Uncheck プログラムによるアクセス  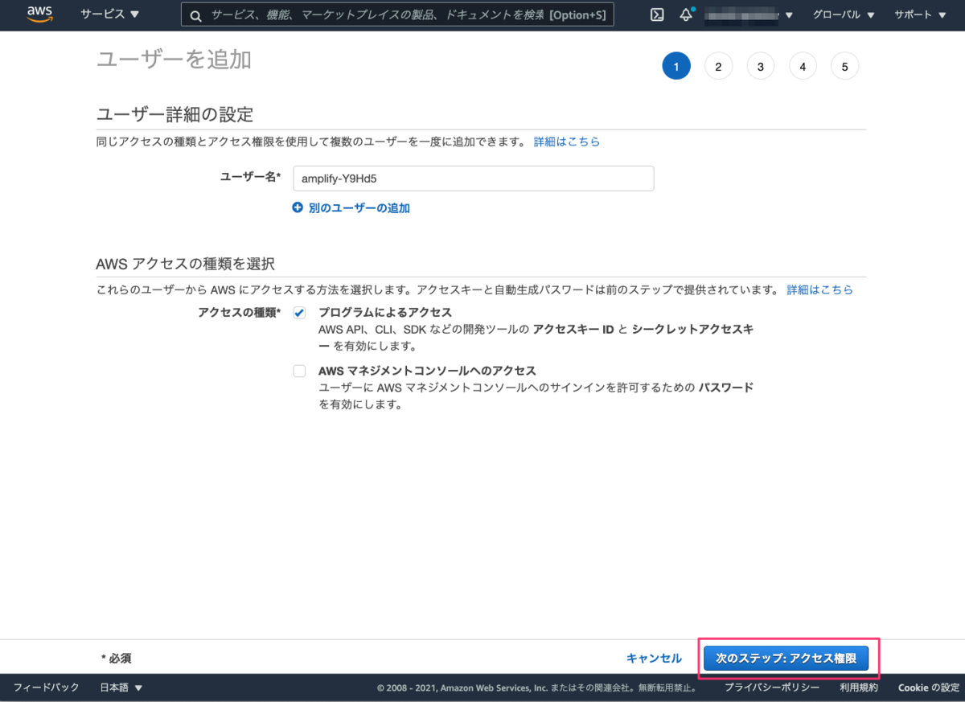(x=299, y=313)
